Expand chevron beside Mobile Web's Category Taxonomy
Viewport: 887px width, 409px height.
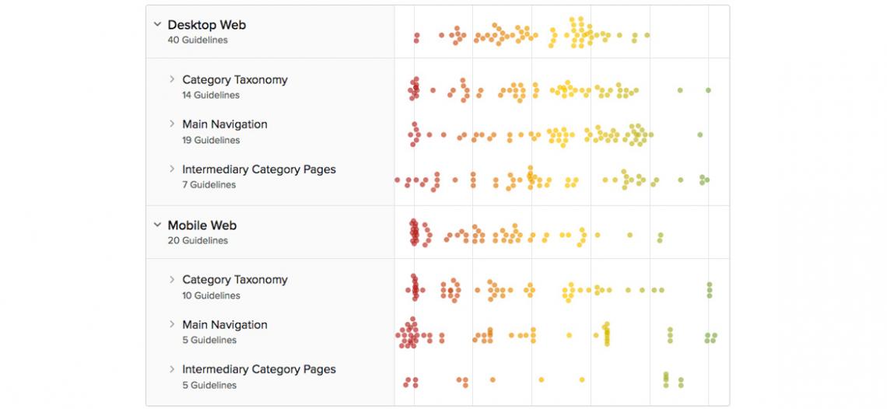point(172,279)
